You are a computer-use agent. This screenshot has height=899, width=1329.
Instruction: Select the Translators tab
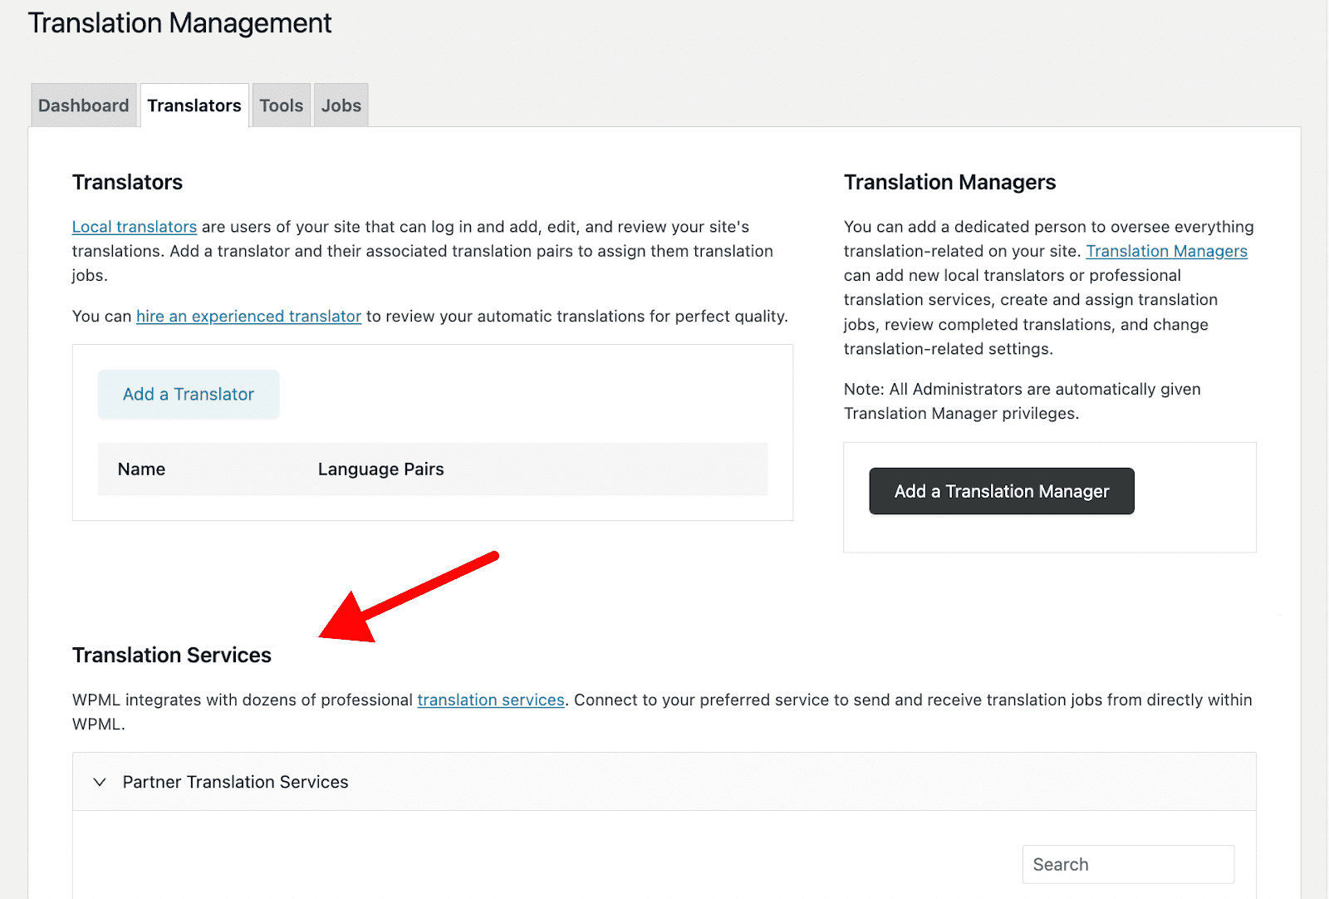coord(194,105)
